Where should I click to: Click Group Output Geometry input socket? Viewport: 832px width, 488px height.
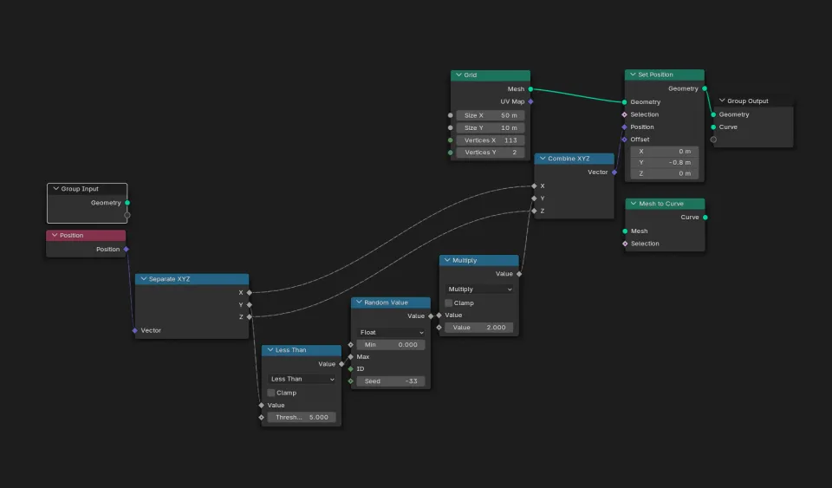coord(713,114)
